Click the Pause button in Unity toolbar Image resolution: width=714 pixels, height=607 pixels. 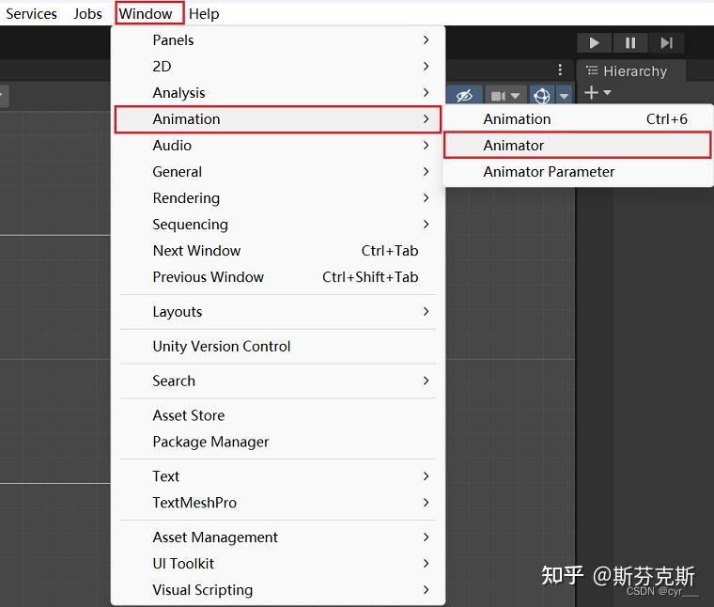pos(630,43)
